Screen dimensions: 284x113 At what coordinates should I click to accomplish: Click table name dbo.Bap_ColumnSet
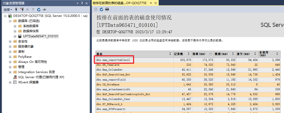(109, 70)
